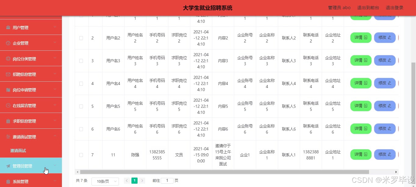416x187 pixels.
Task: Expand the 岗位申请管理 chevron
Action: tap(55, 89)
